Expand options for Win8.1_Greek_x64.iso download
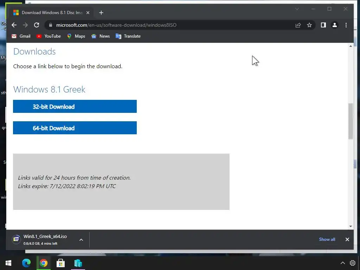This screenshot has width=360, height=270. [81, 240]
